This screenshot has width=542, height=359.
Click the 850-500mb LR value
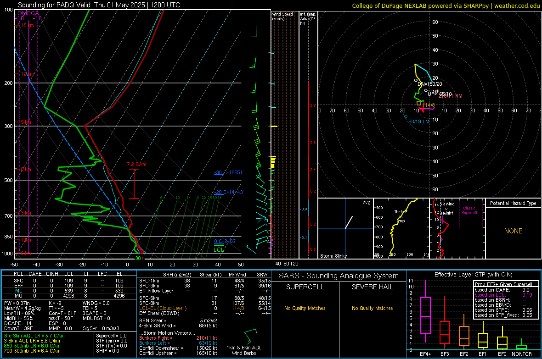(32, 346)
